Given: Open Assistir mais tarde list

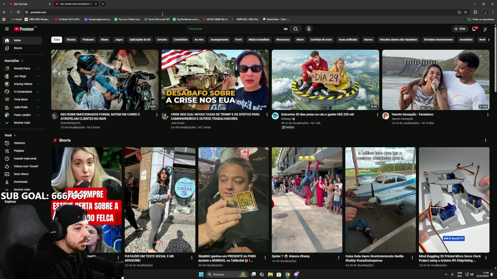Looking at the screenshot, I should pyautogui.click(x=22, y=158).
